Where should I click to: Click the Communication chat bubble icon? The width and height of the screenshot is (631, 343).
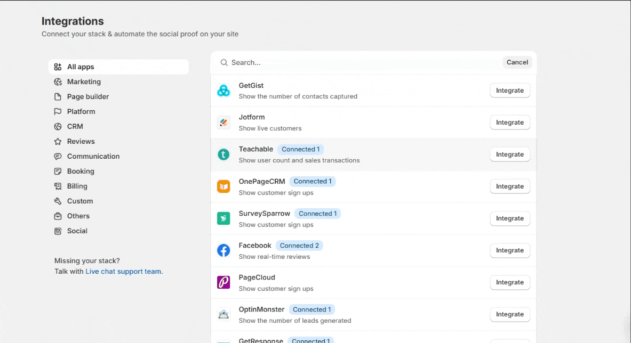pyautogui.click(x=58, y=156)
